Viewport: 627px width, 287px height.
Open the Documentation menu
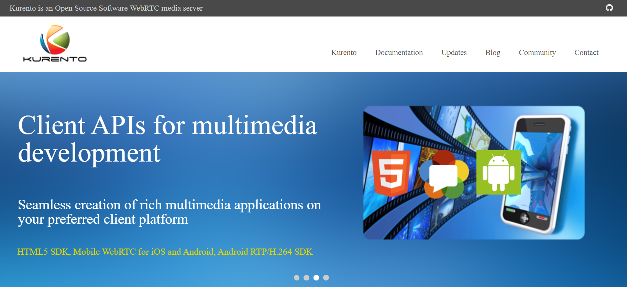pyautogui.click(x=399, y=53)
